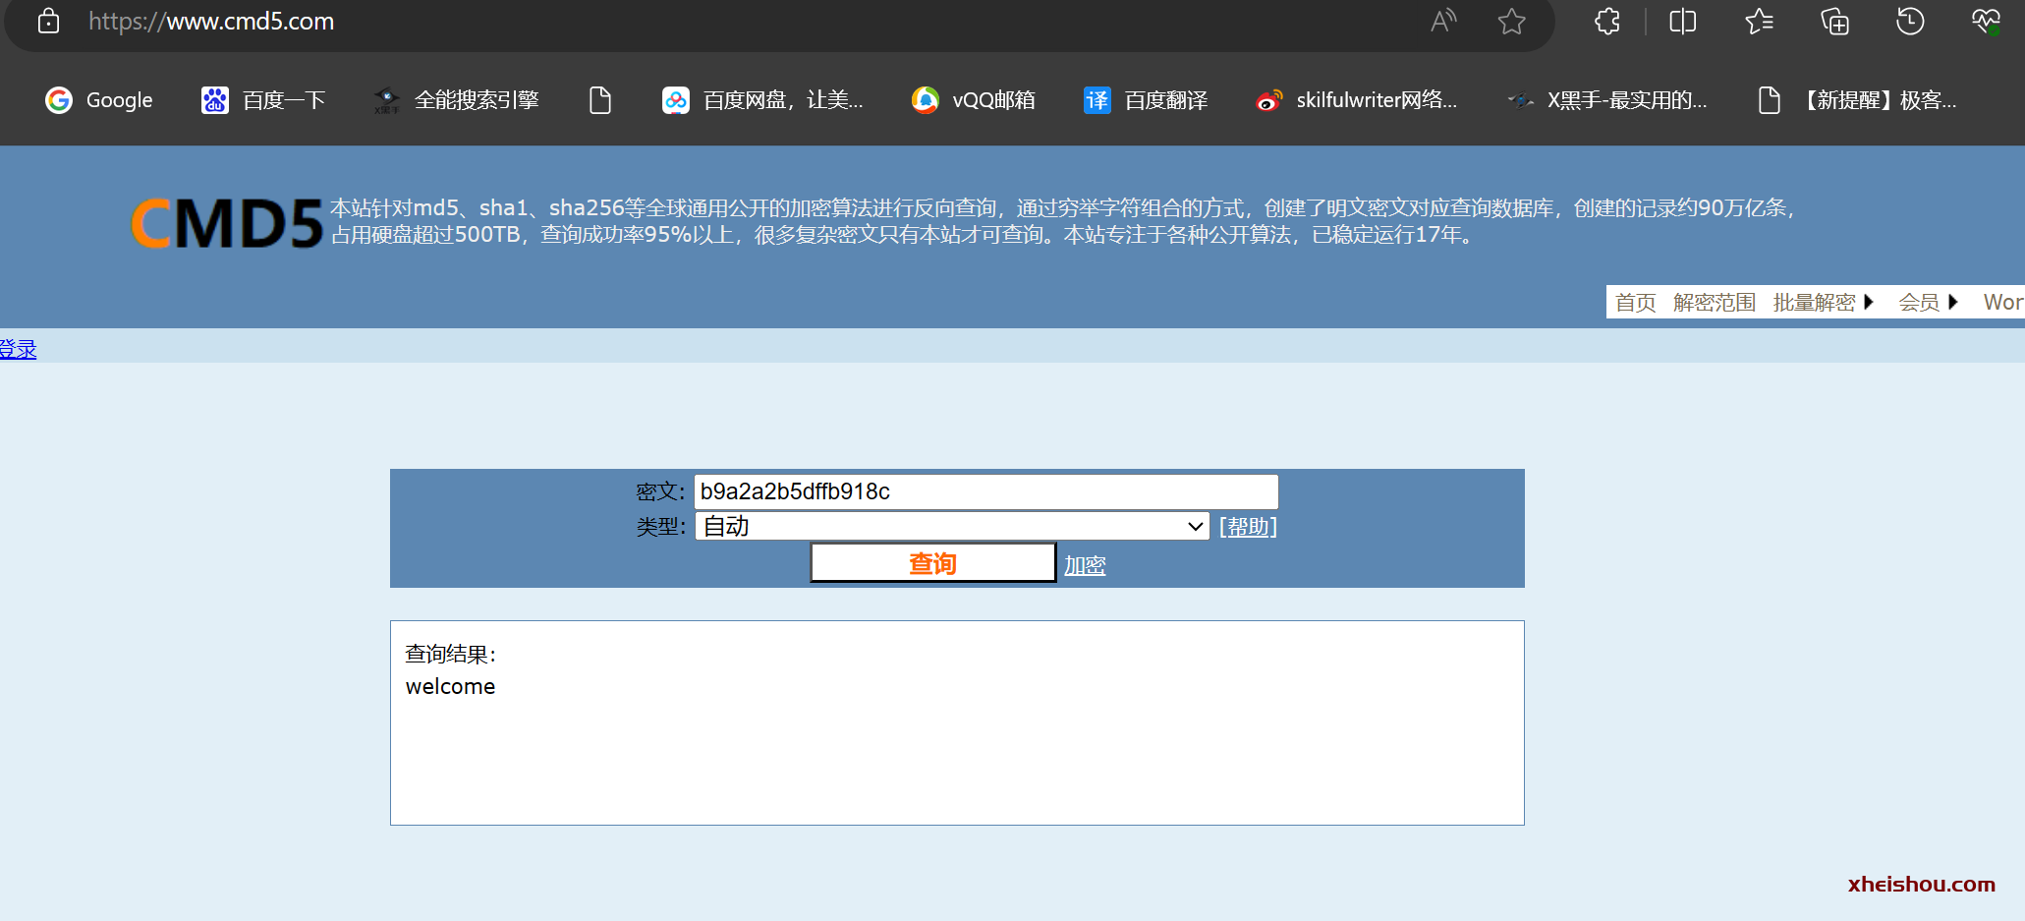Click the 加密 link

pos(1085,565)
